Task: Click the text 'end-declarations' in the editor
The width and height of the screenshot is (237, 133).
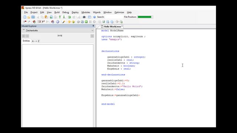Action: (x=113, y=75)
